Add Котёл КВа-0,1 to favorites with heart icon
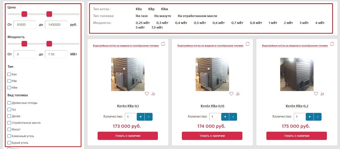 click(x=147, y=94)
